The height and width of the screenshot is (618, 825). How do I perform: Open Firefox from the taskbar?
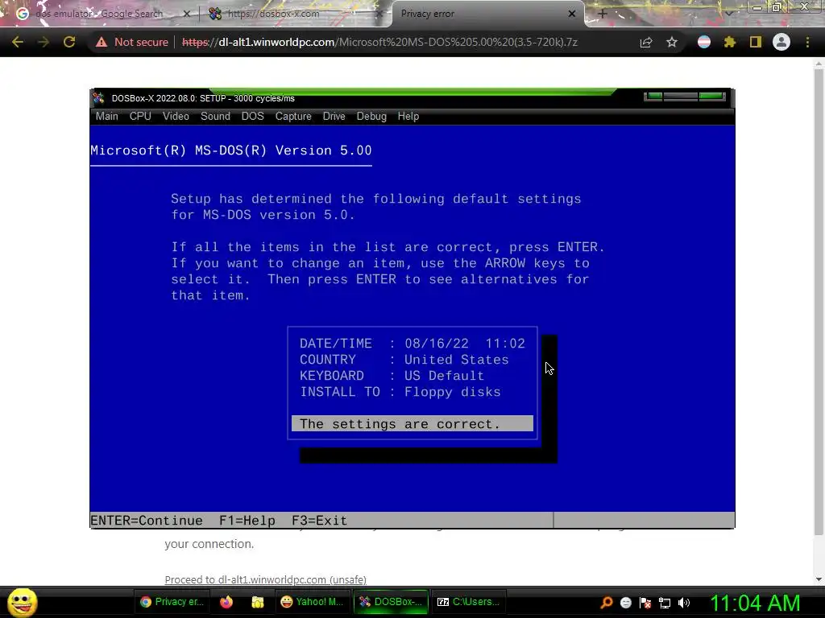pyautogui.click(x=226, y=602)
